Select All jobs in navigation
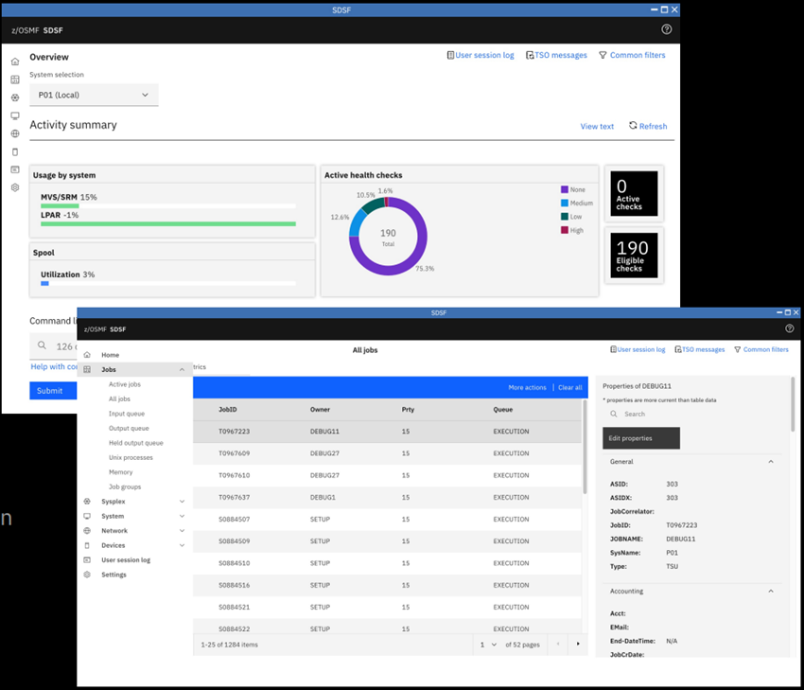This screenshot has height=690, width=804. (x=119, y=398)
